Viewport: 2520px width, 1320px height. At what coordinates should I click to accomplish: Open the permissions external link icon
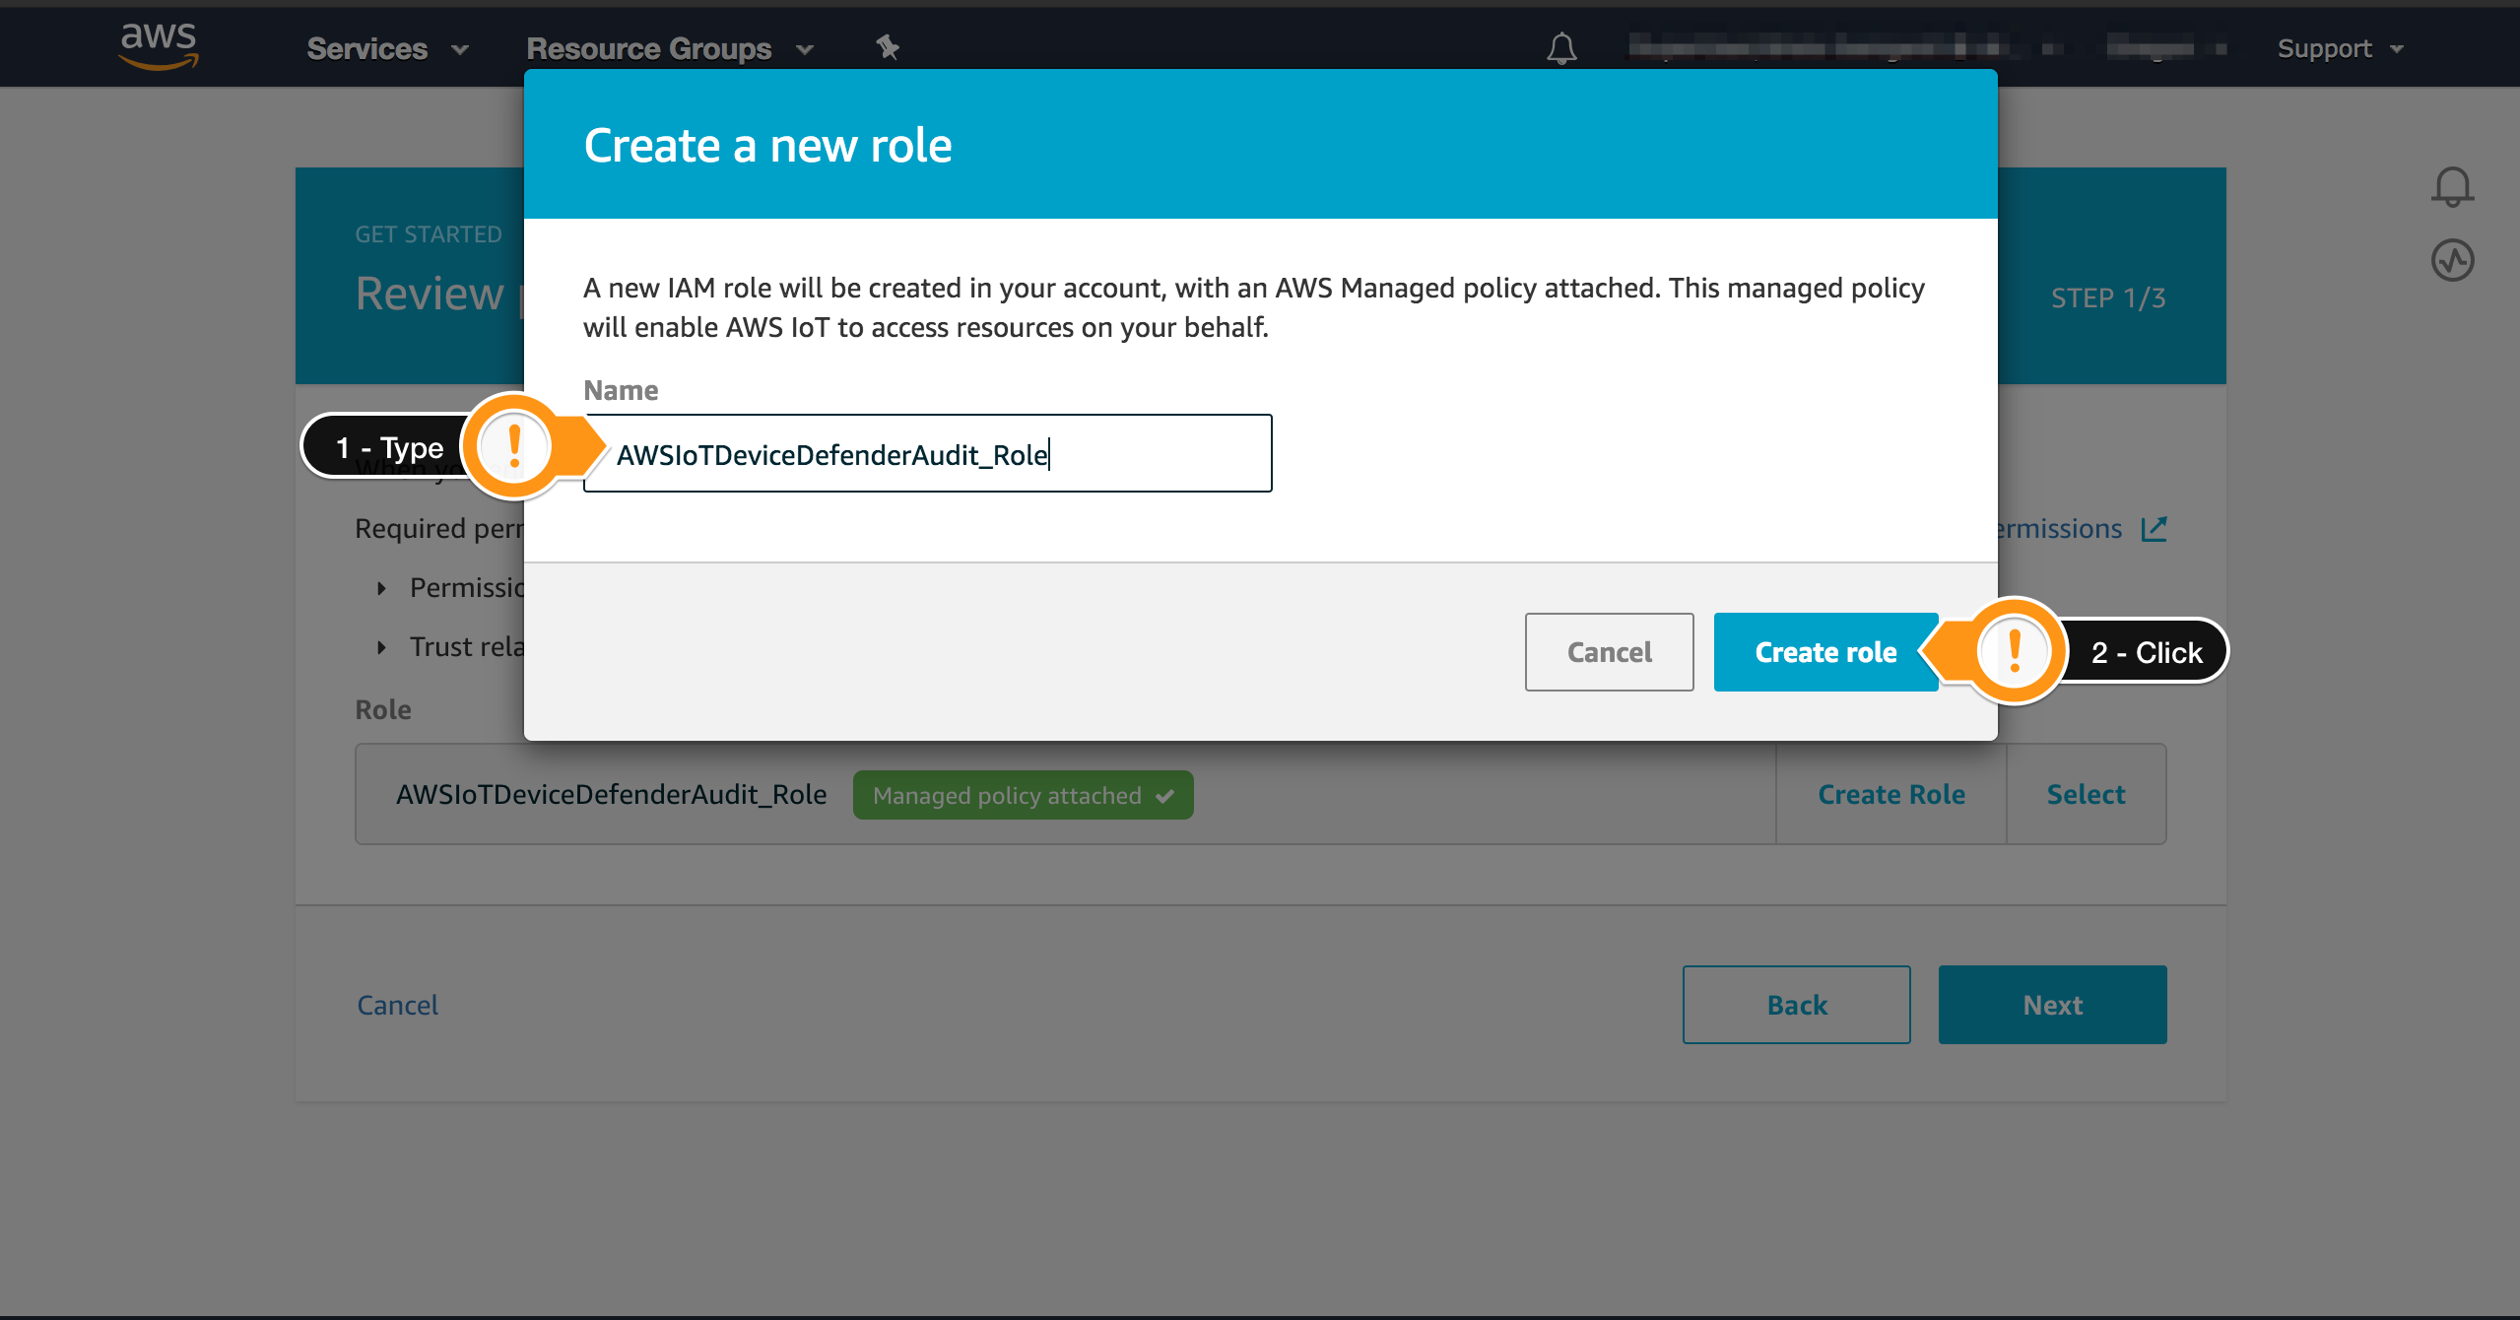click(2154, 529)
